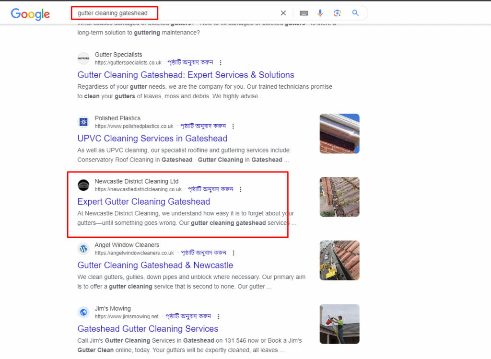Click the Newcastle District Cleaning roof thumbnail
This screenshot has height=359, width=491.
339,197
